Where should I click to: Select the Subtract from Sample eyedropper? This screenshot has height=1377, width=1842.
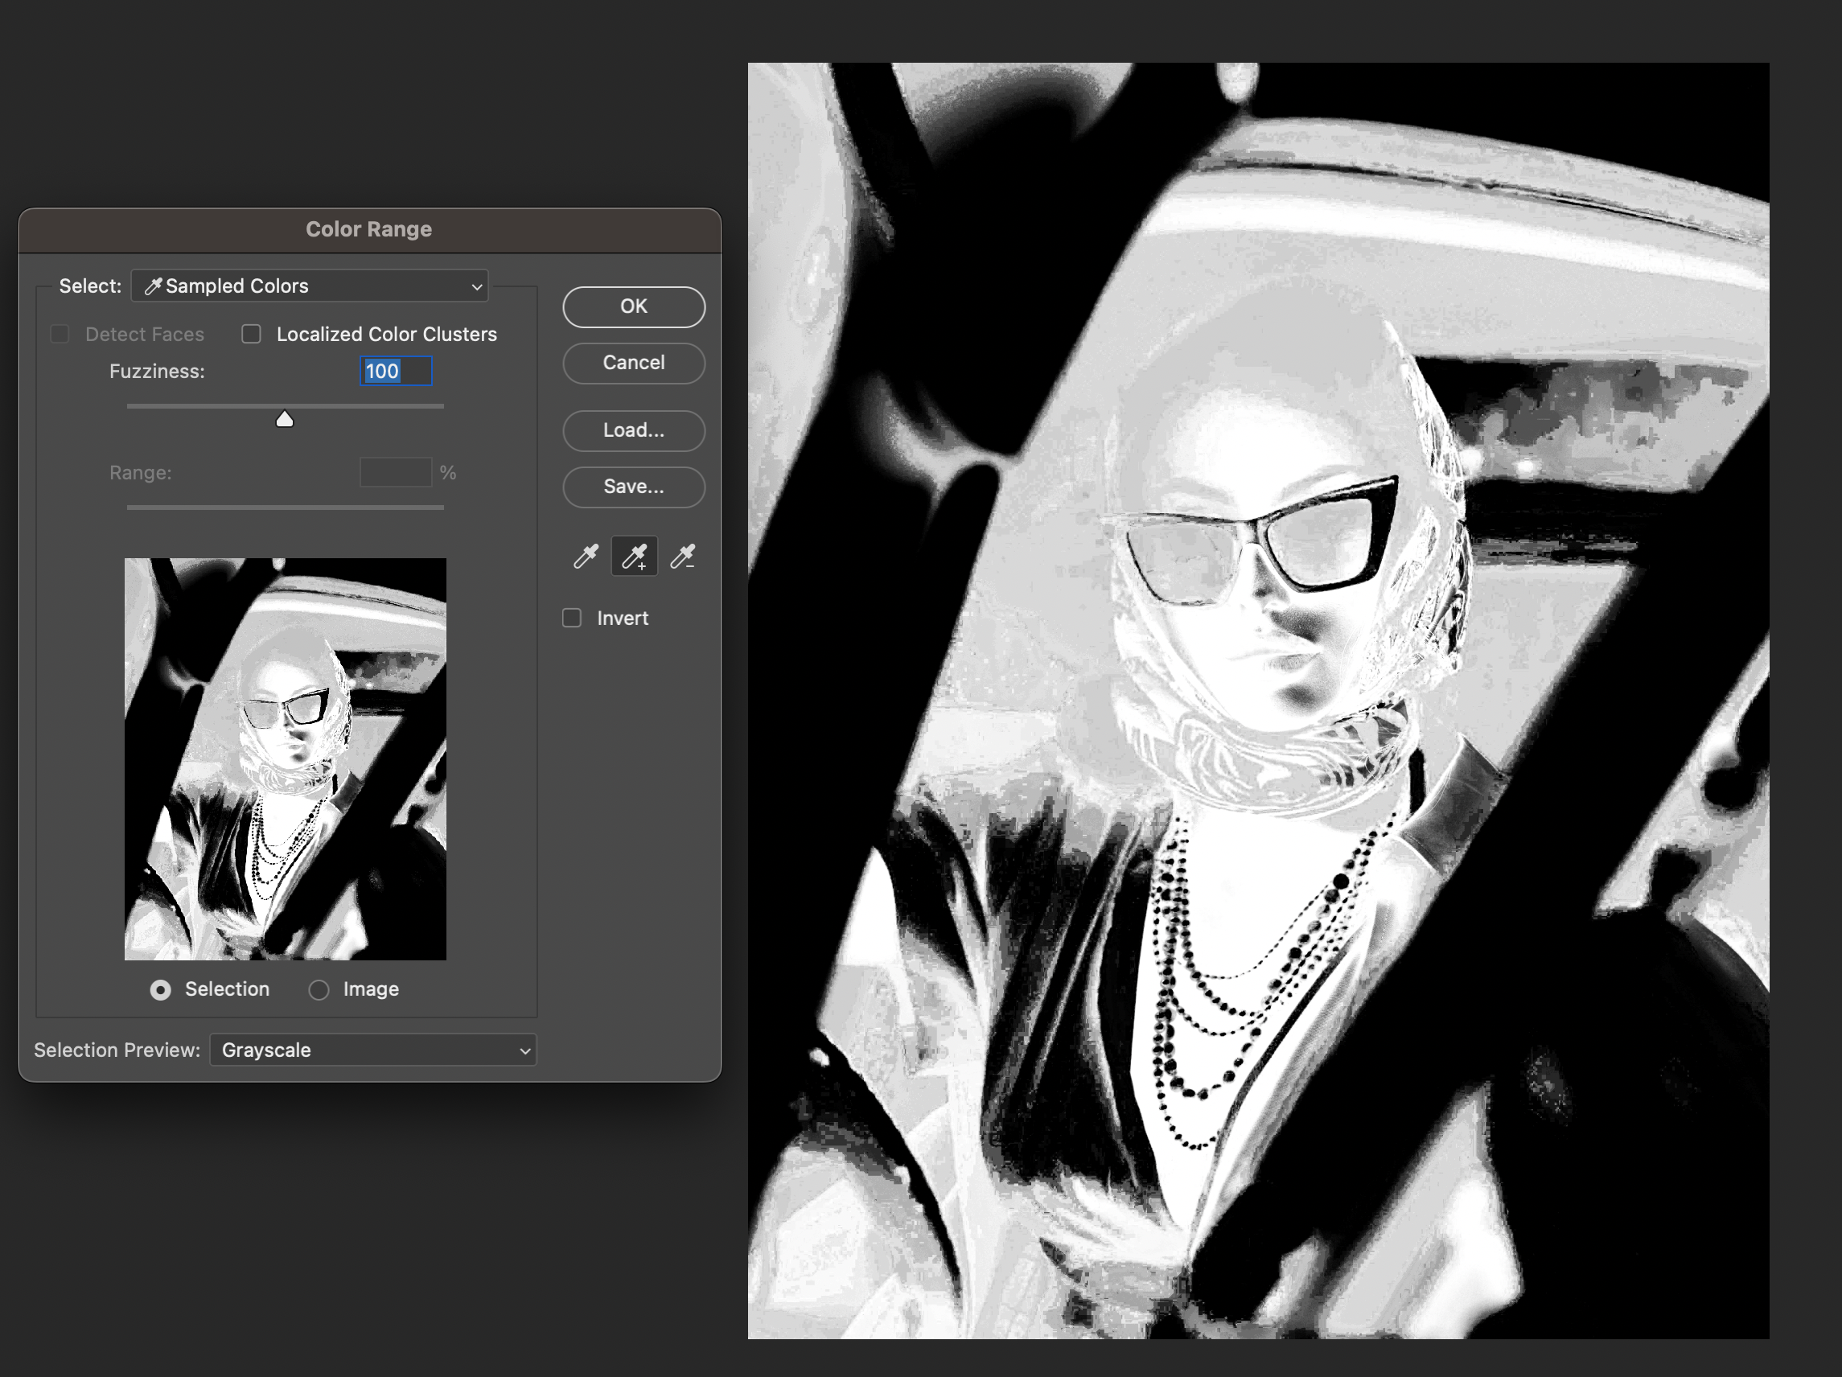click(x=683, y=556)
